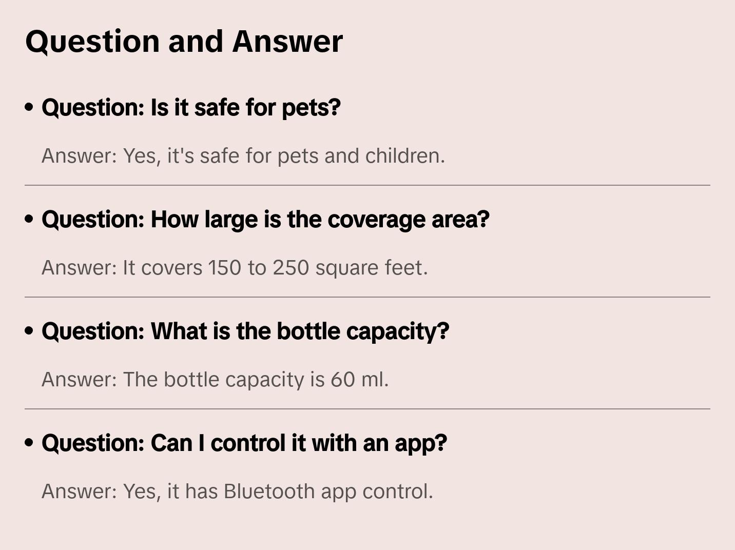This screenshot has height=550, width=735.
Task: Click the divider line below the bottle capacity answer
Action: 367,409
